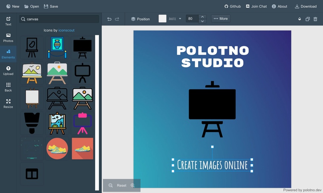Decrease font size with down arrow

202,21
